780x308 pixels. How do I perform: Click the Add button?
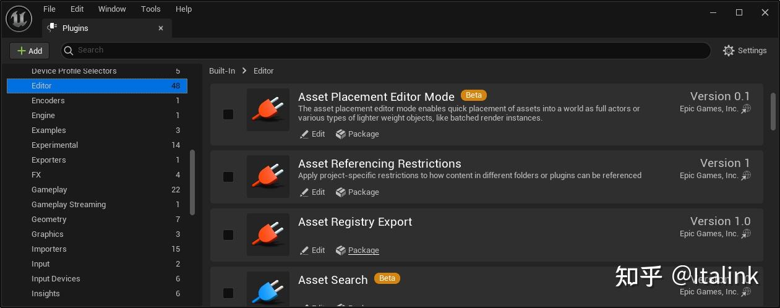point(30,51)
